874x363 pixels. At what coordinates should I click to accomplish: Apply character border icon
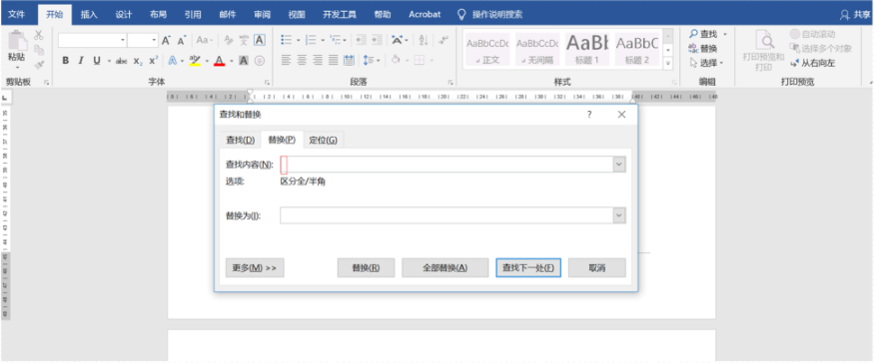tap(259, 40)
